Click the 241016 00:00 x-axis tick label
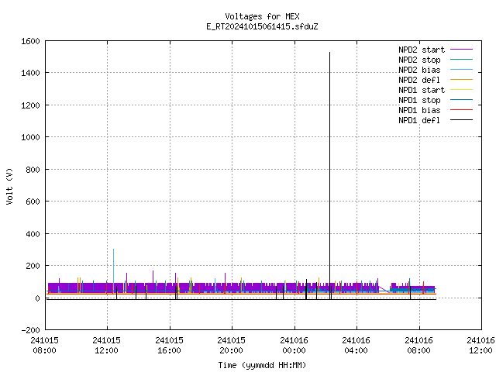 coord(294,346)
